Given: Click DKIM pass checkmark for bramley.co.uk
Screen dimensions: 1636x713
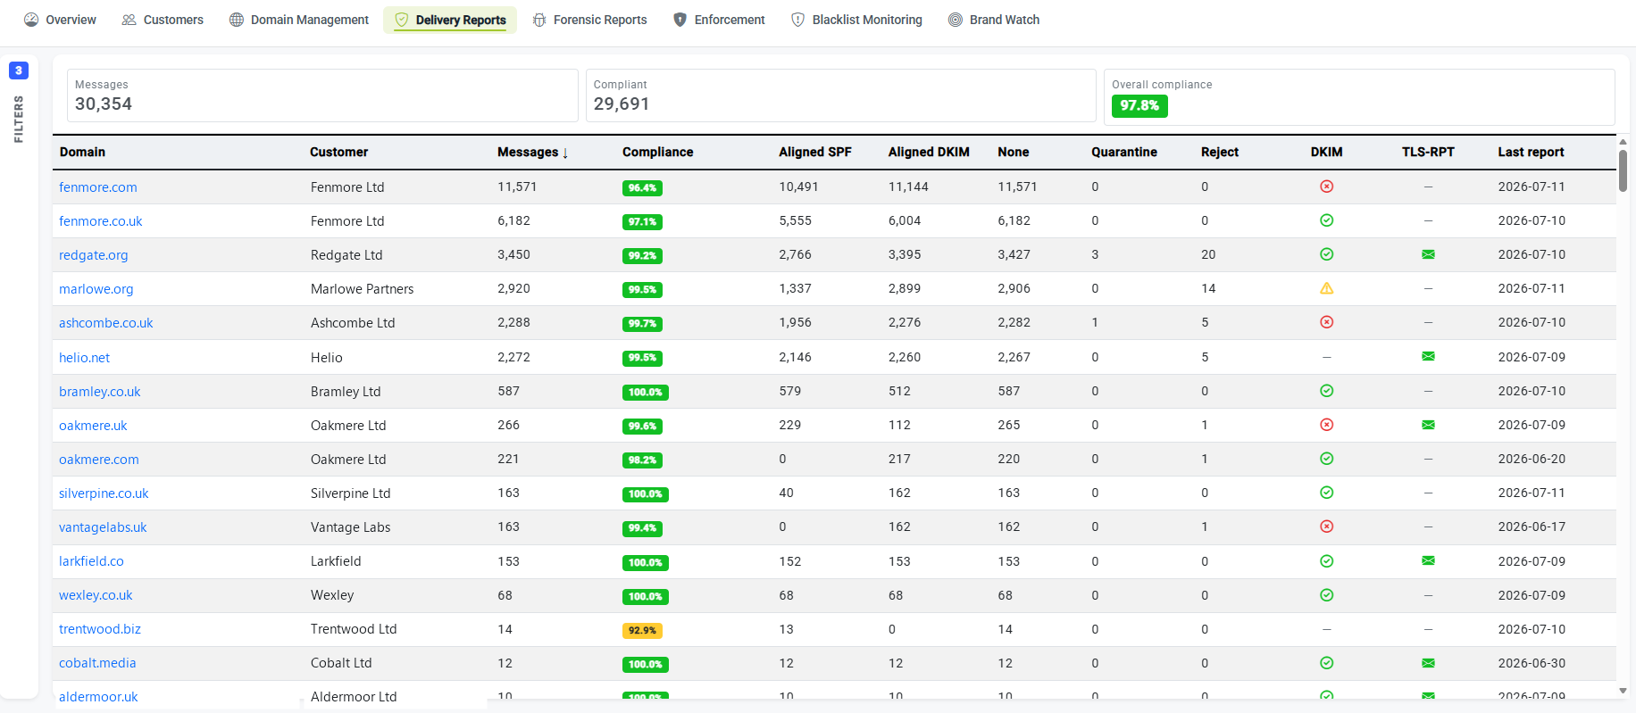Looking at the screenshot, I should [x=1326, y=391].
